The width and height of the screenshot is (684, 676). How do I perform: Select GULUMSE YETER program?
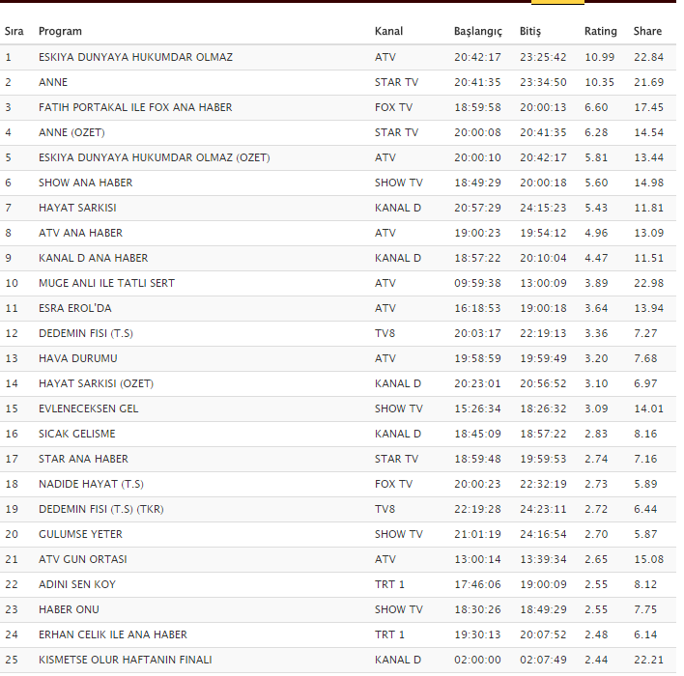pyautogui.click(x=80, y=534)
